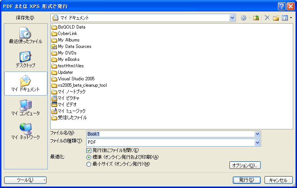The height and width of the screenshot is (188, 297).
Task: Open the Back button history dropdown arrow
Action: pyautogui.click(x=250, y=18)
